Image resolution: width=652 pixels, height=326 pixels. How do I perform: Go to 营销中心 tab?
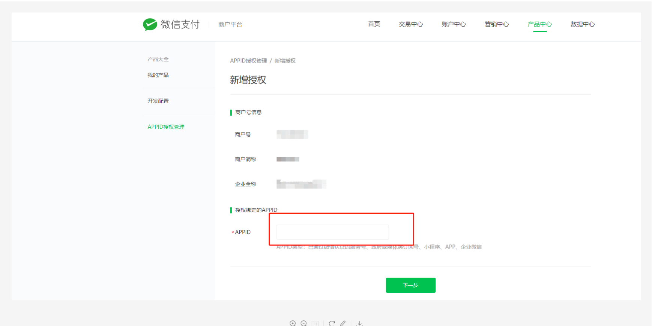[x=497, y=24]
